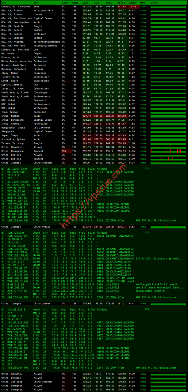Show MTR for India, Bengaluru Digital Ocean
Image resolution: width=188 pixels, height=392 pixels.
tap(143, 120)
